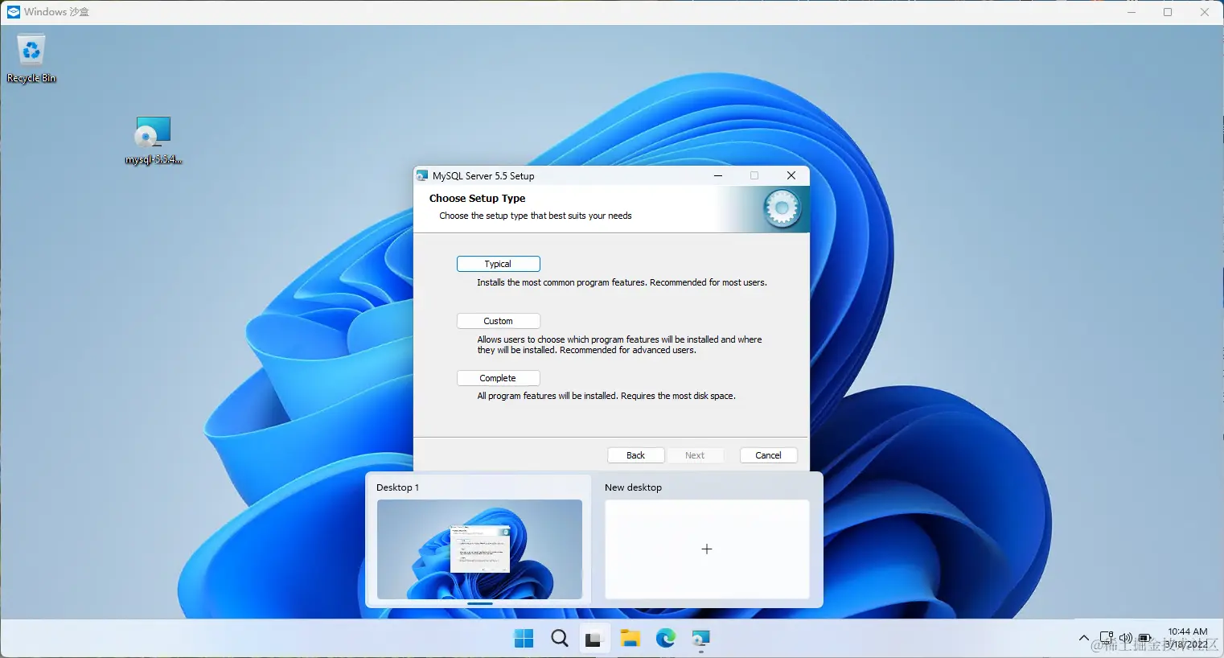Maximize the Windows Sandbox window
The height and width of the screenshot is (658, 1224).
pyautogui.click(x=1168, y=12)
